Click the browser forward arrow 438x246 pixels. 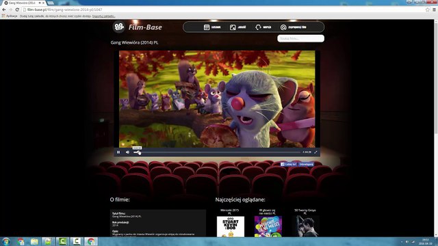[x=11, y=10]
